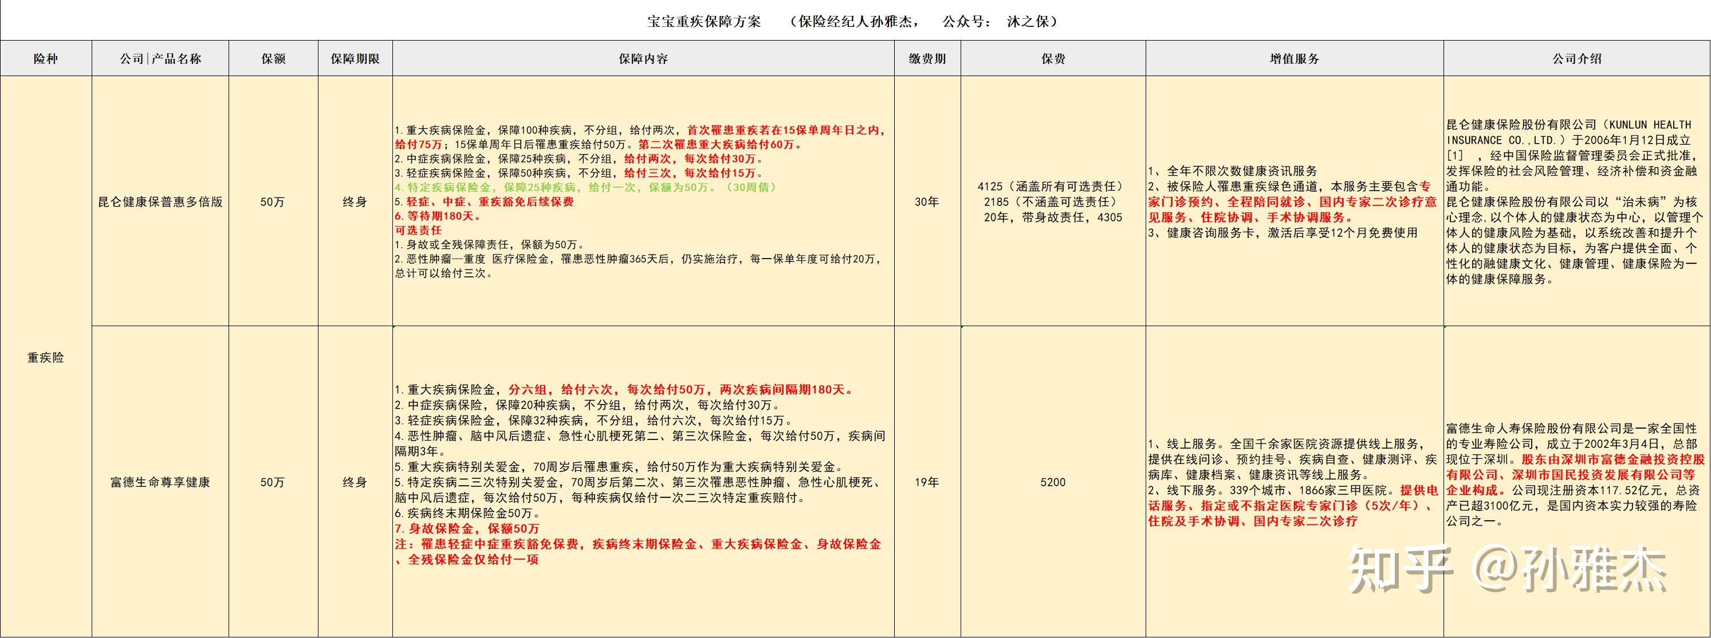Click the 知乎 @孙雅杰 watermark
The width and height of the screenshot is (1711, 638).
1508,569
